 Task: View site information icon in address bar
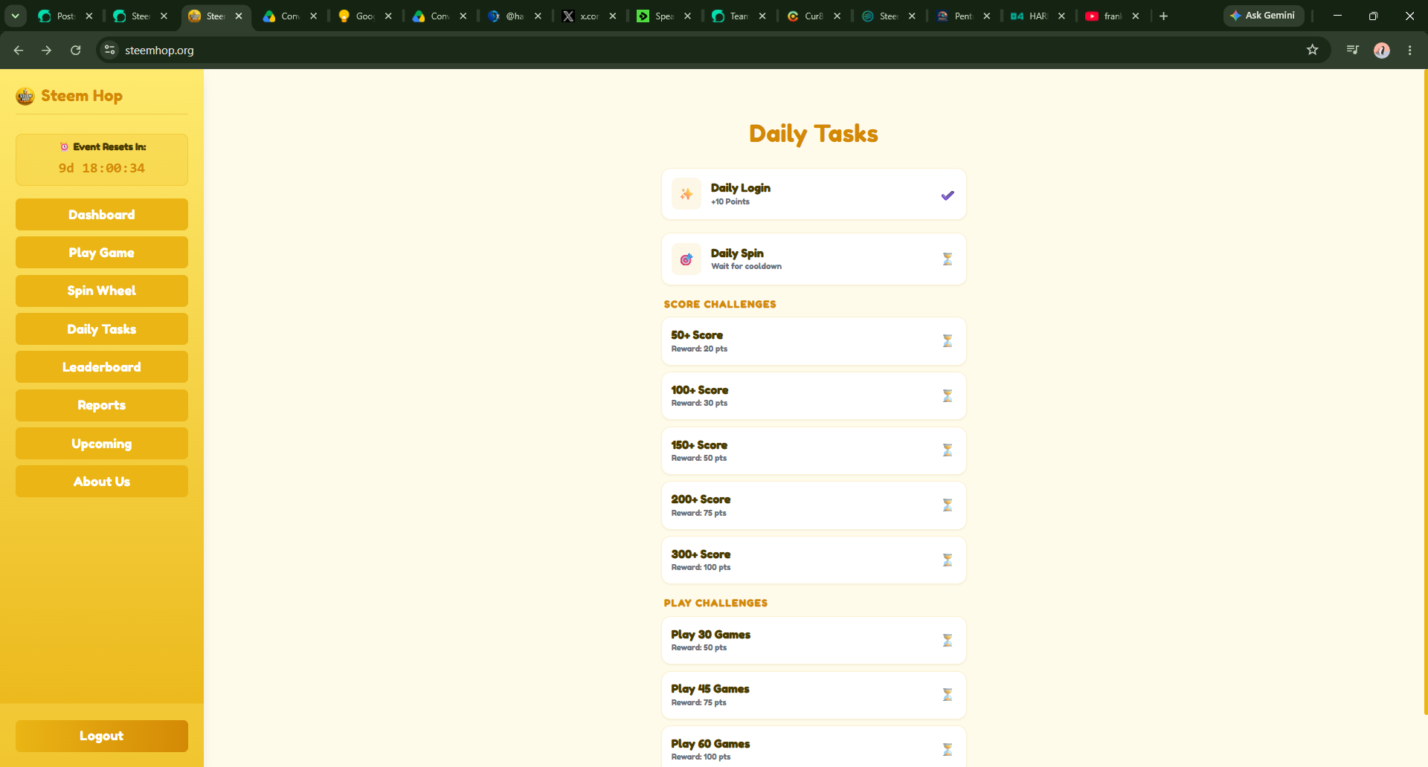coord(110,50)
